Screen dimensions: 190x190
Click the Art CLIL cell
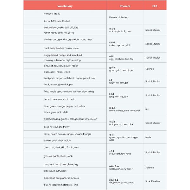[147, 109]
